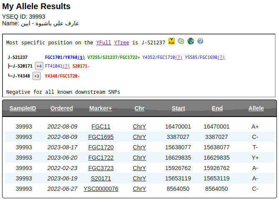Sort table by Chr column

tap(139, 108)
